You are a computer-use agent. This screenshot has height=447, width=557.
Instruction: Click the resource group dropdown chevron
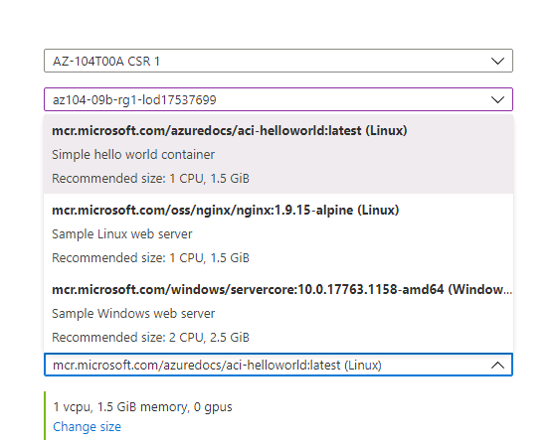(x=497, y=99)
